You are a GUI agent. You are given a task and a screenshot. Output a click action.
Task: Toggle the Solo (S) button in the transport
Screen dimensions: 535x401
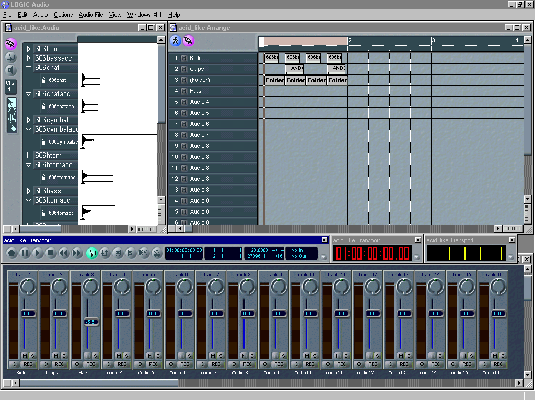click(131, 253)
